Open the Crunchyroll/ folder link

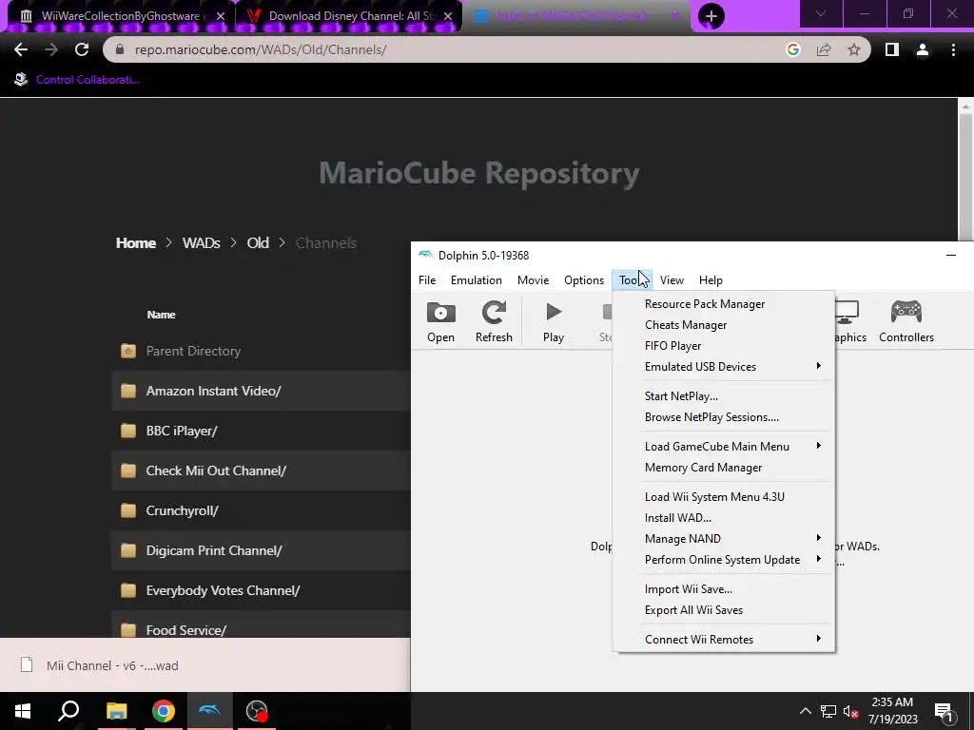click(182, 510)
